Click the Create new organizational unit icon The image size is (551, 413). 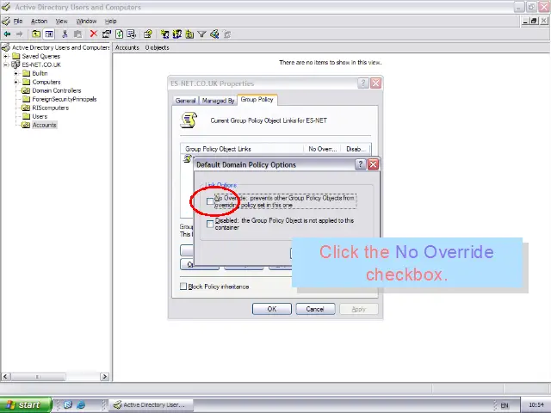pyautogui.click(x=189, y=34)
